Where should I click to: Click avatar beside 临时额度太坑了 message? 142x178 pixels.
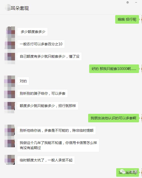click(10, 160)
